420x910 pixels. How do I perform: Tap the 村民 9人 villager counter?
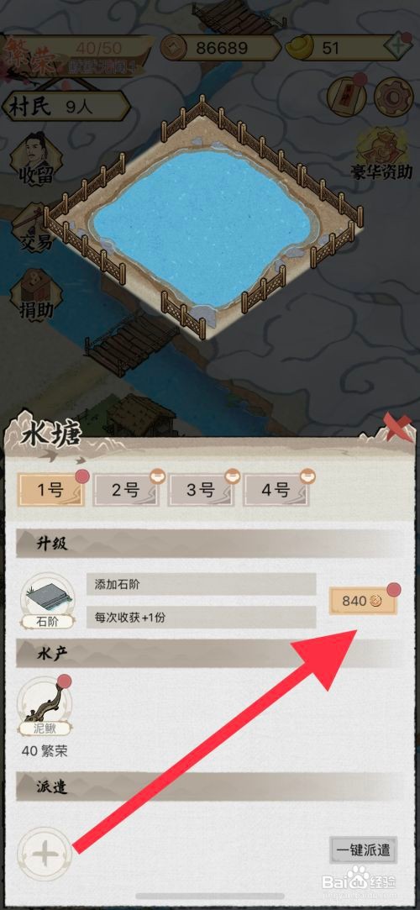65,107
